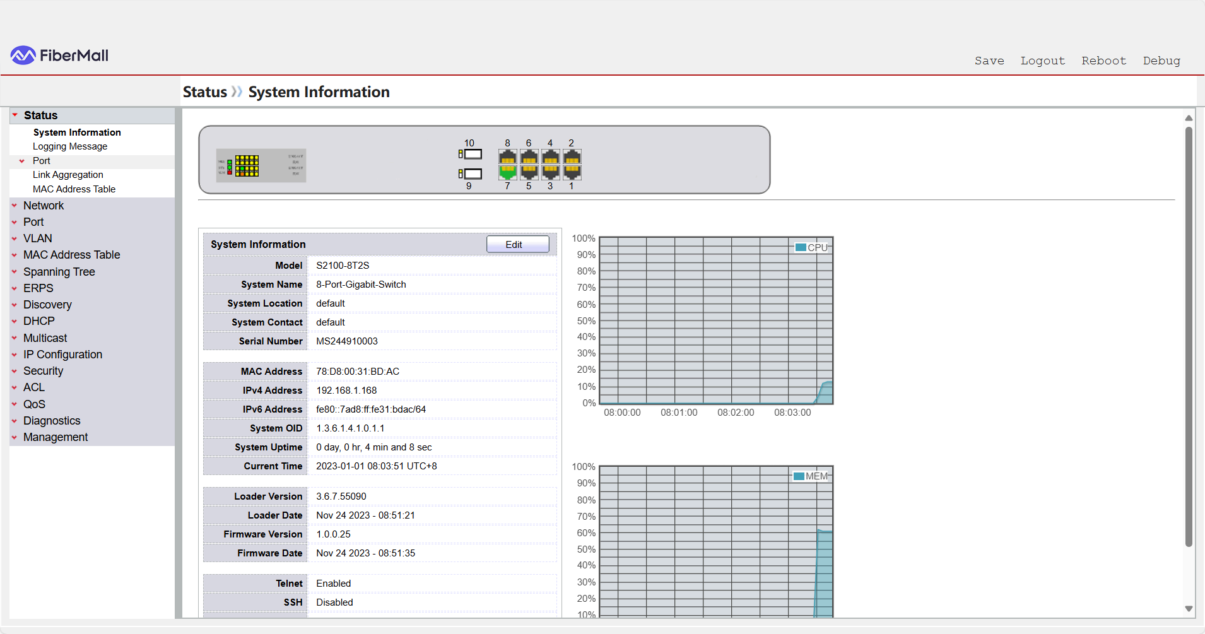The image size is (1205, 634).
Task: Click the Reboot link in the header
Action: click(x=1103, y=61)
